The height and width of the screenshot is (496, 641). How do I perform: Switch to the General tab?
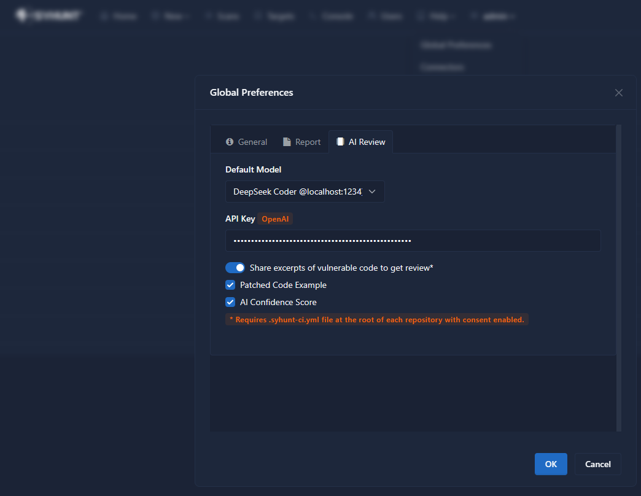[246, 142]
